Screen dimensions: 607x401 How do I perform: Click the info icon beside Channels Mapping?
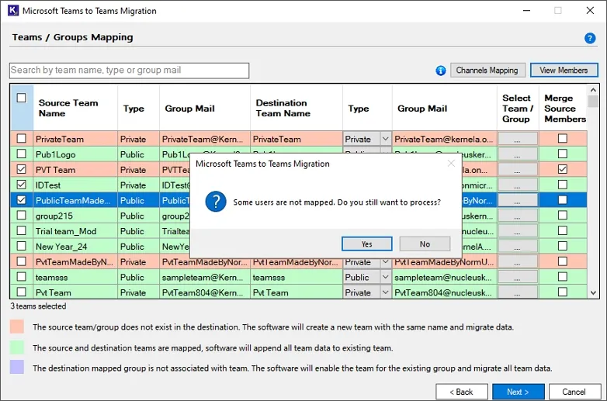pyautogui.click(x=441, y=71)
